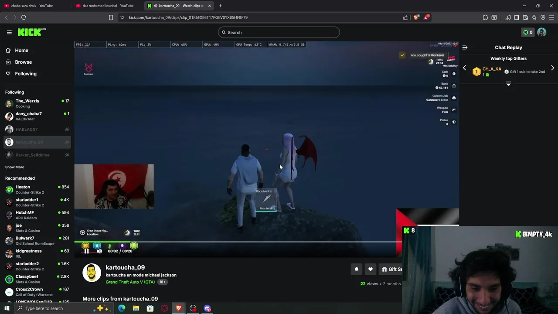Click inside the Kick search field

pos(279,32)
